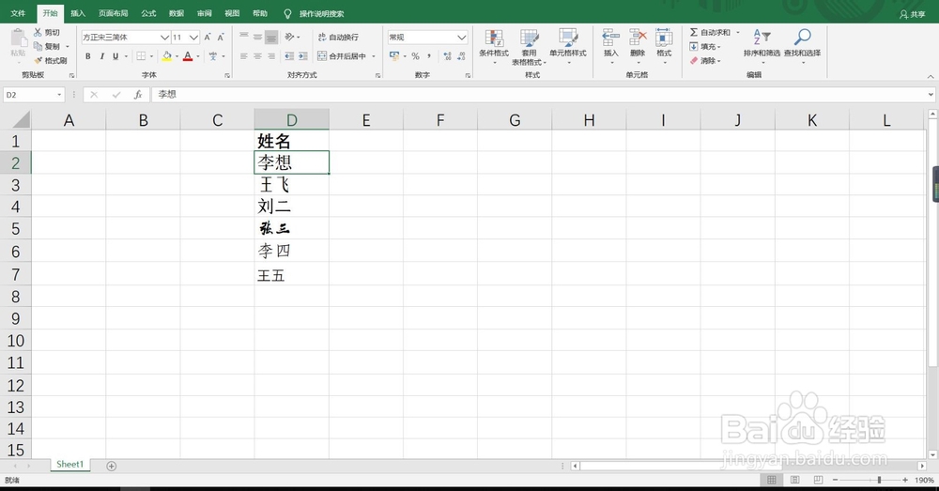Viewport: 939px width, 491px height.
Task: Apply the red font color A
Action: (x=188, y=56)
